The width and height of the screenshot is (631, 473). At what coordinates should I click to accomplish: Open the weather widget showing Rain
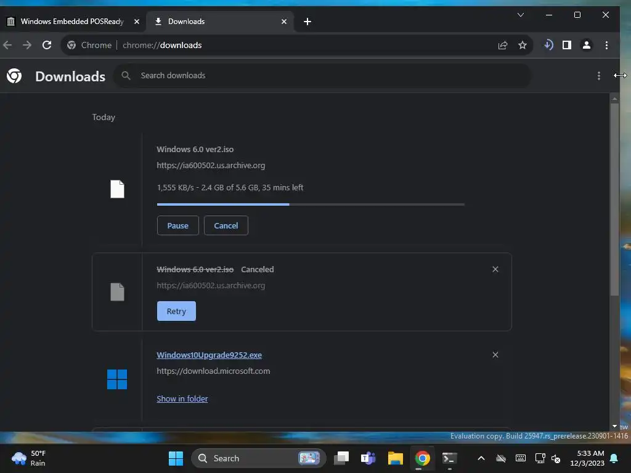29,458
